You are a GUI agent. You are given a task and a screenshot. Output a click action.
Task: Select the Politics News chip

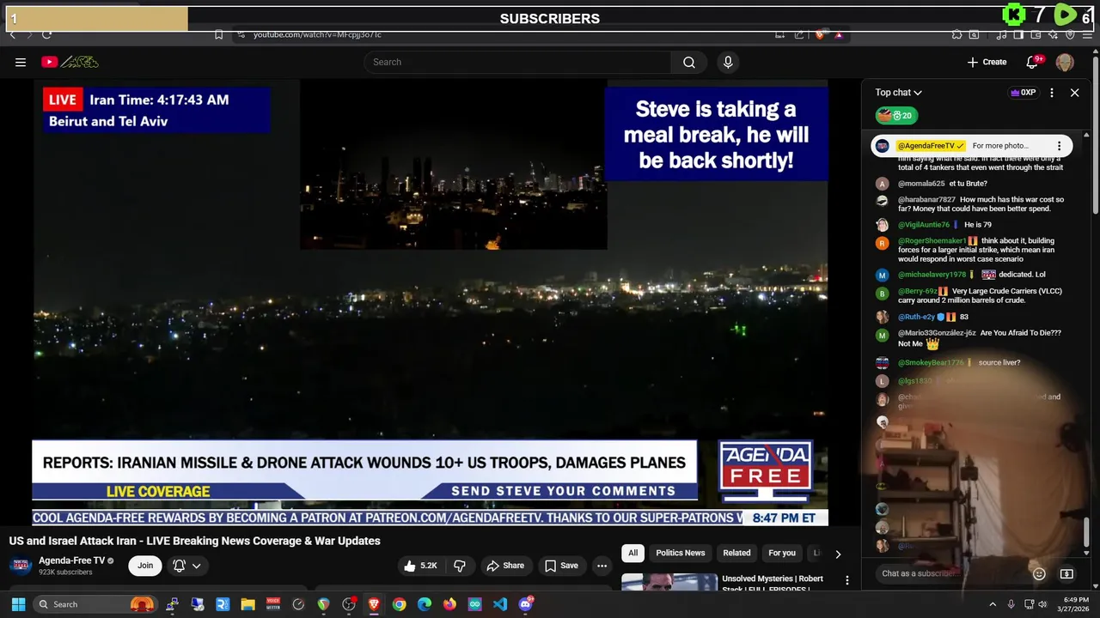(681, 553)
